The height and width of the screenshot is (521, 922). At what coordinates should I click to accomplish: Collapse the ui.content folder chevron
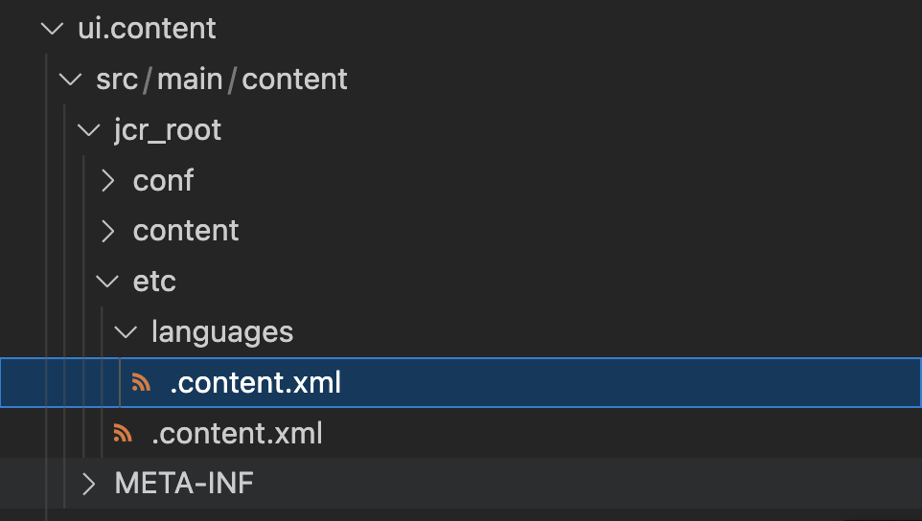[51, 29]
